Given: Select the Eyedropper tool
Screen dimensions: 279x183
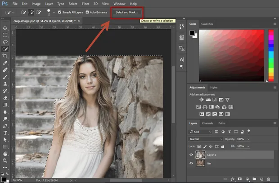Looking at the screenshot, I should point(5,63).
